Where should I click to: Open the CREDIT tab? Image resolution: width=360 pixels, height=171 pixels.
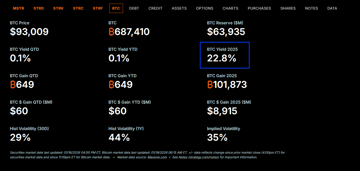click(x=155, y=8)
